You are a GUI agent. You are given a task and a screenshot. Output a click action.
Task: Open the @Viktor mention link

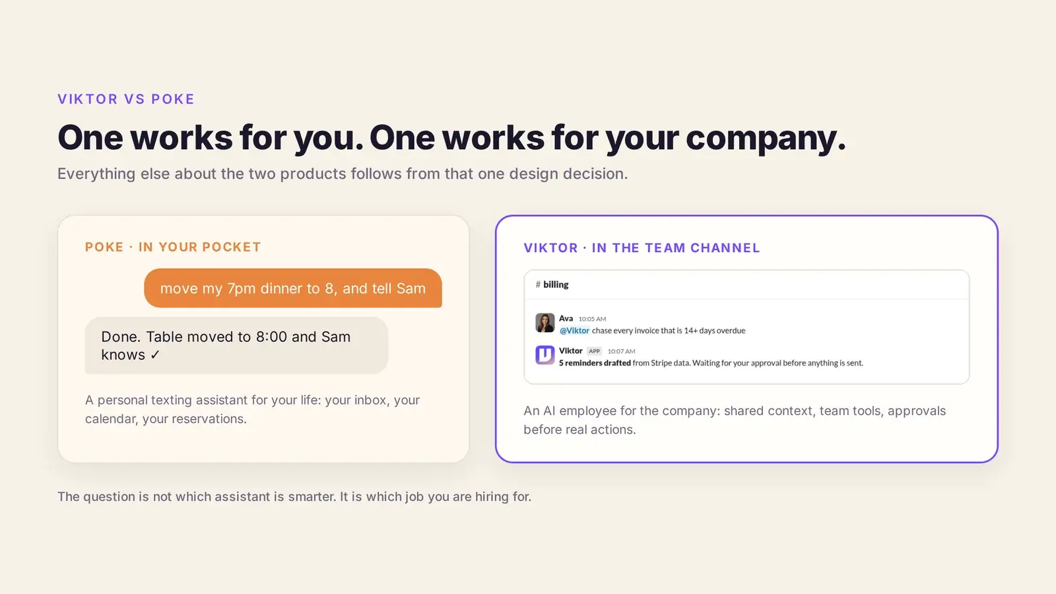574,331
